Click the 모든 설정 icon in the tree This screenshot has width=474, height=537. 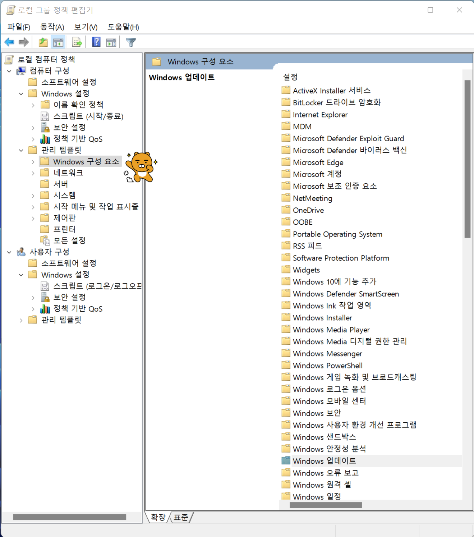(x=45, y=240)
